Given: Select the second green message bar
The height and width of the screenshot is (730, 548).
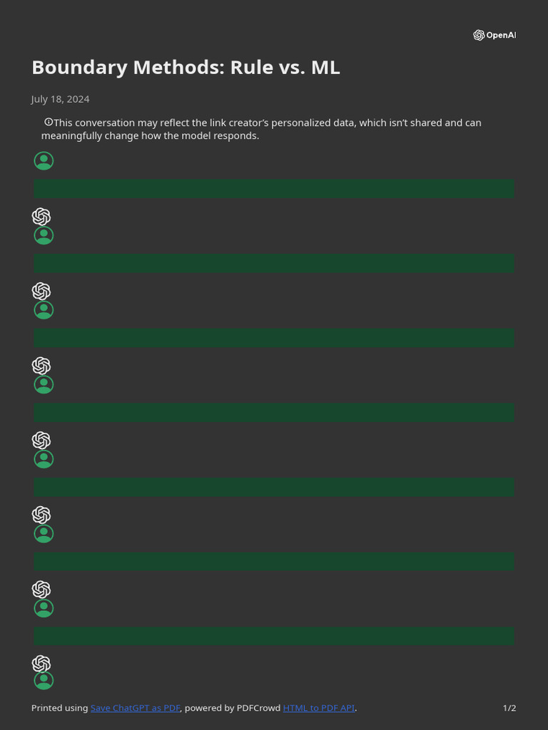Looking at the screenshot, I should [274, 263].
